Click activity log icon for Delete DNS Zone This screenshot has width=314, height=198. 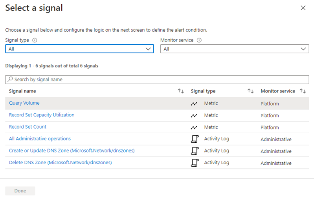[194, 163]
